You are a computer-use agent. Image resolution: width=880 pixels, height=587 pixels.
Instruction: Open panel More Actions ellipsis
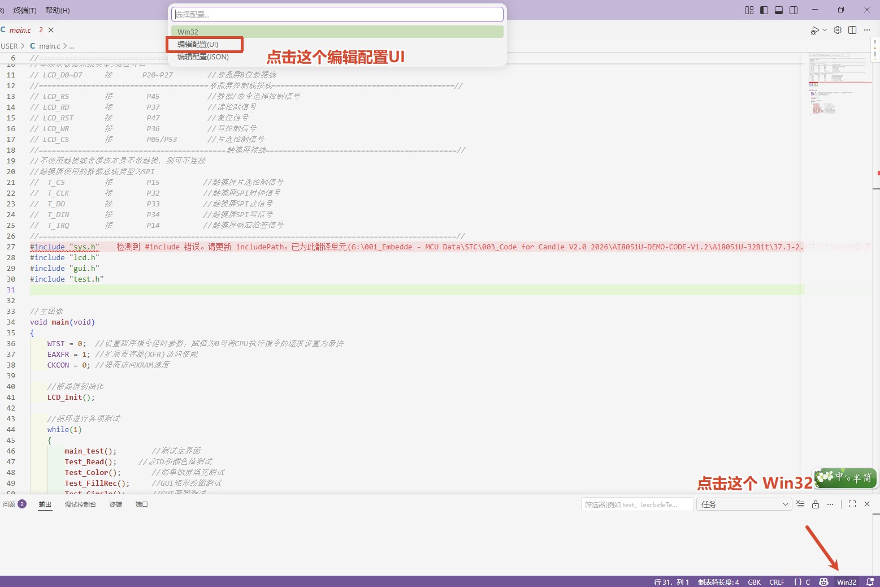coord(830,504)
